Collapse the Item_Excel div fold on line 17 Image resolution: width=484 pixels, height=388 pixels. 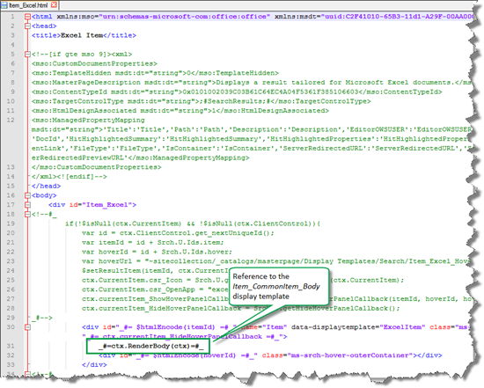pos(27,205)
